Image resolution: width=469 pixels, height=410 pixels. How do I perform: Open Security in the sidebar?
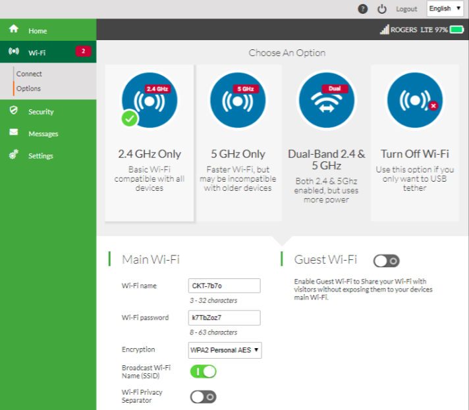pyautogui.click(x=48, y=111)
